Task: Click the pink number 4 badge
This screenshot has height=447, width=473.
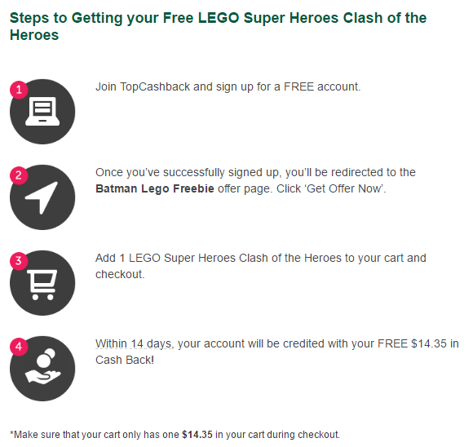Action: [x=19, y=347]
